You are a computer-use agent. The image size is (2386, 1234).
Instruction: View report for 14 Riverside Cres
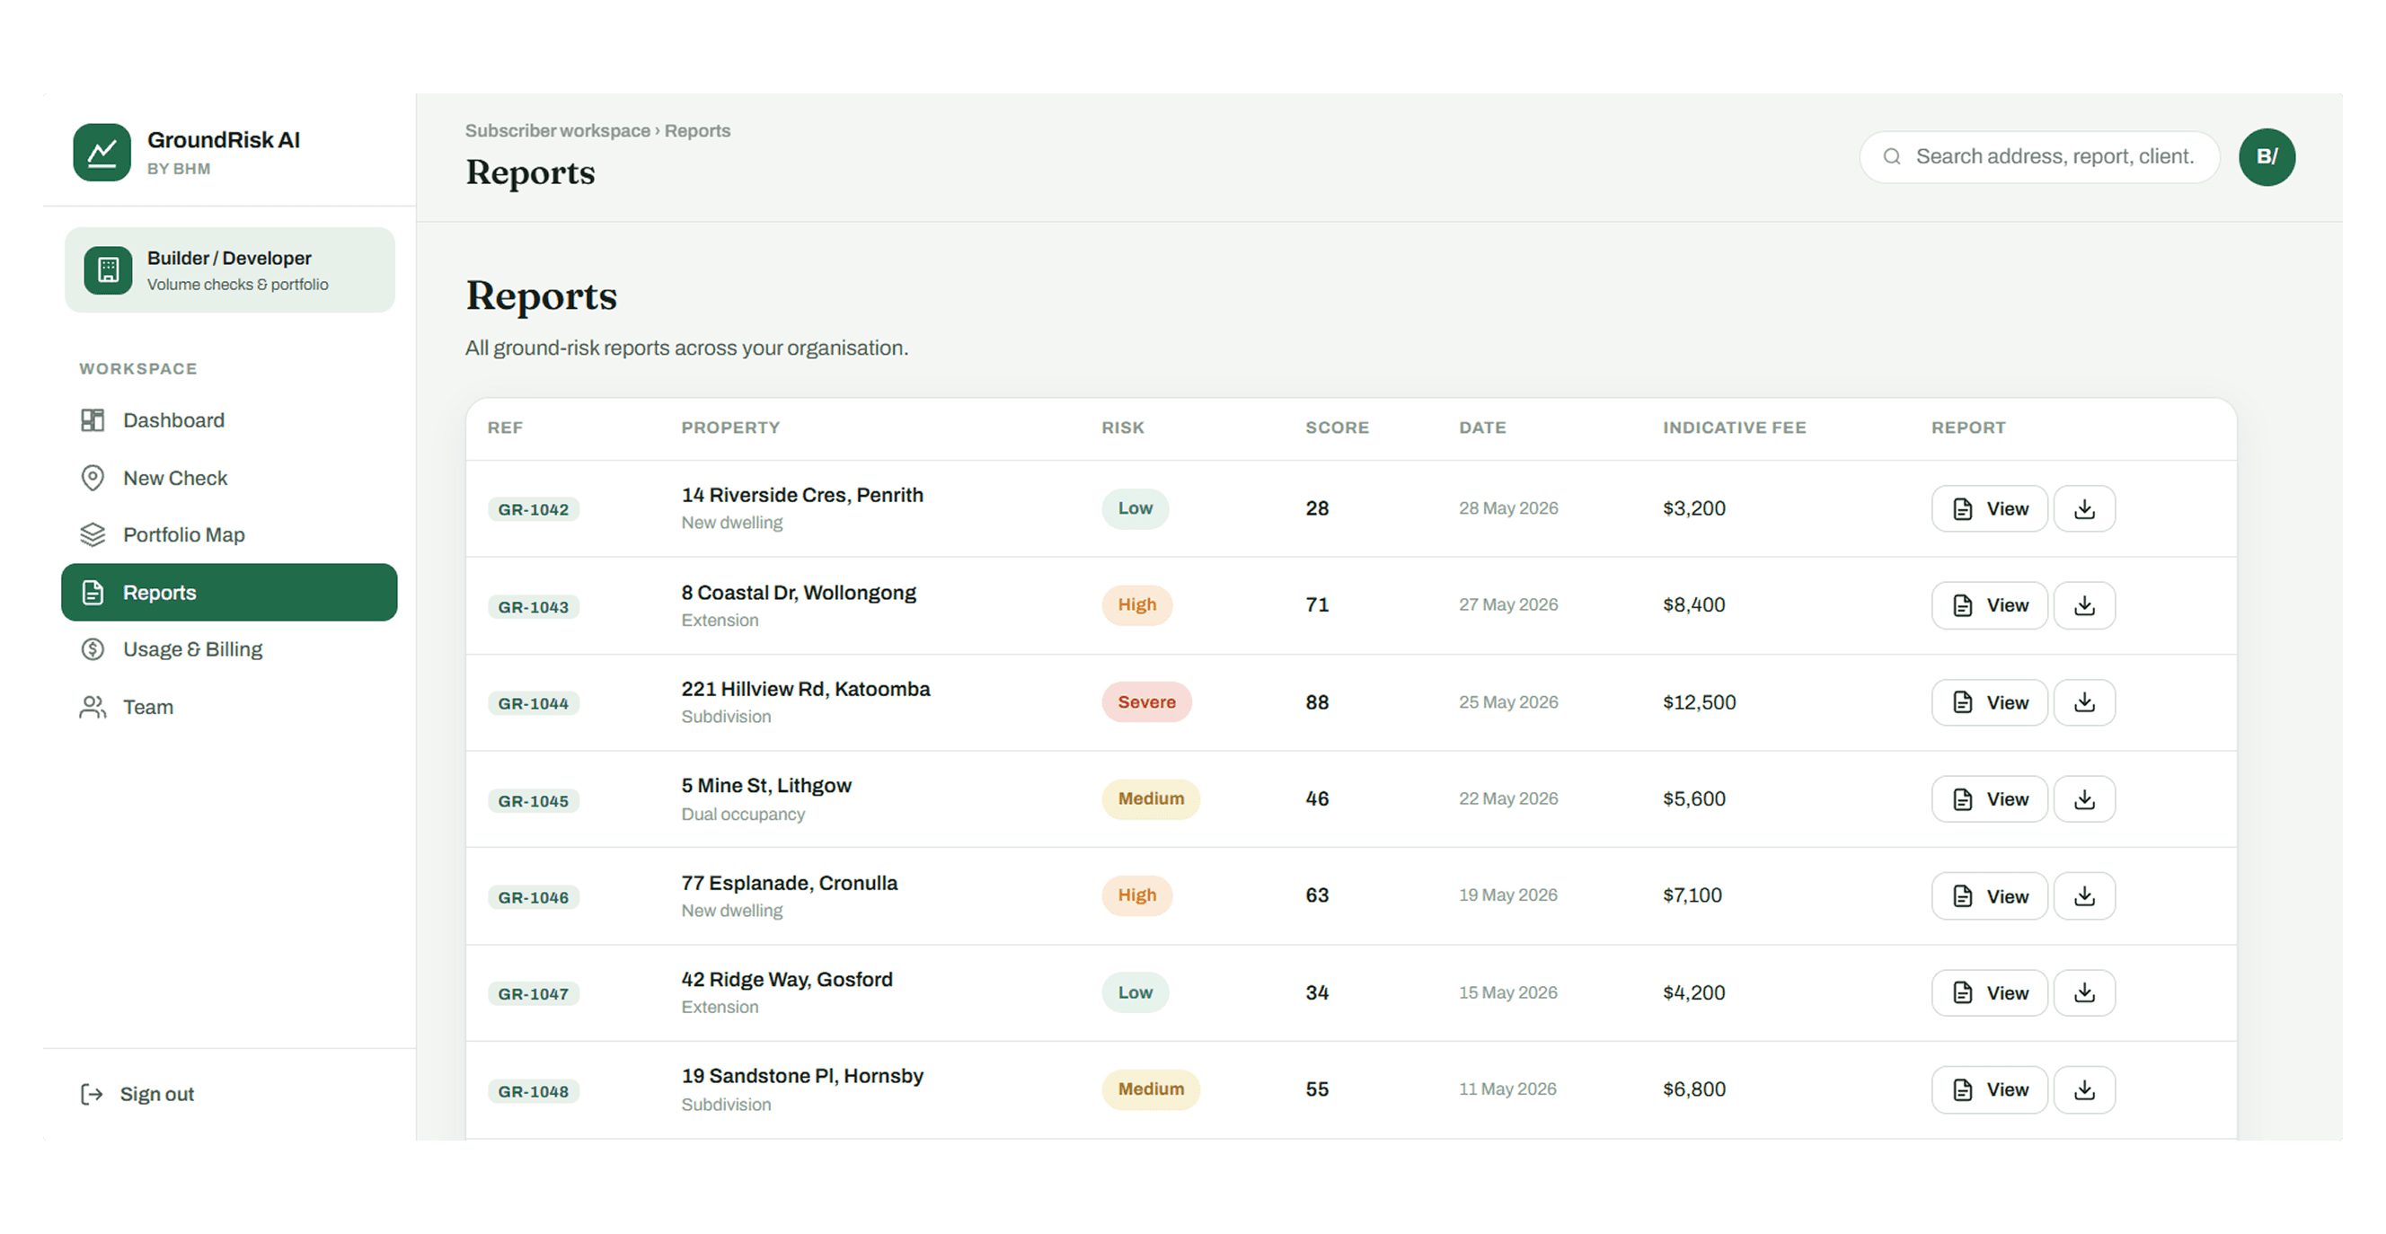pos(1989,508)
